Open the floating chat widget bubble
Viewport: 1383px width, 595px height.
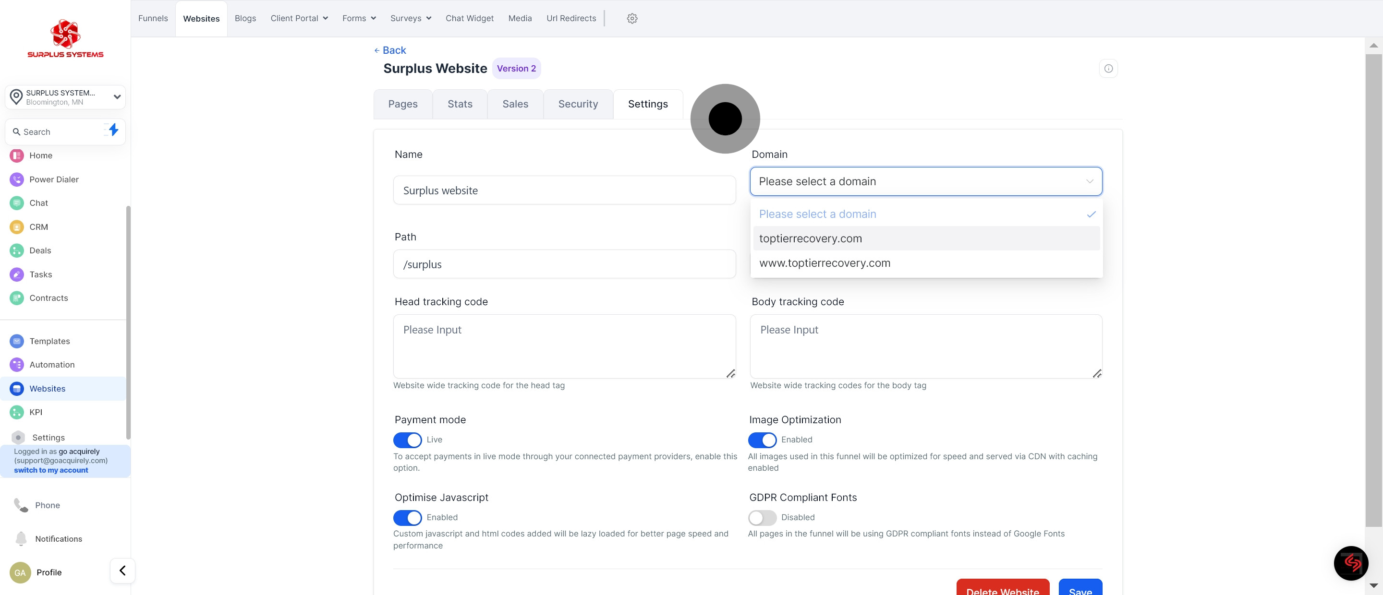tap(1351, 563)
